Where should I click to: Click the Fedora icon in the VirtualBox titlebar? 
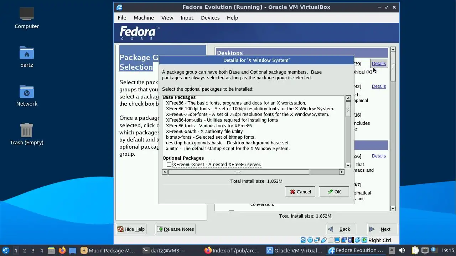coord(119,7)
